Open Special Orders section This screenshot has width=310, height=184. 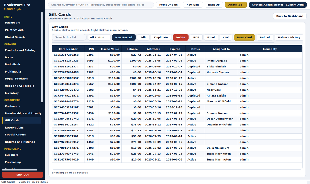coord(21,135)
